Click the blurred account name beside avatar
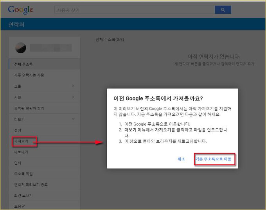 click(51, 48)
